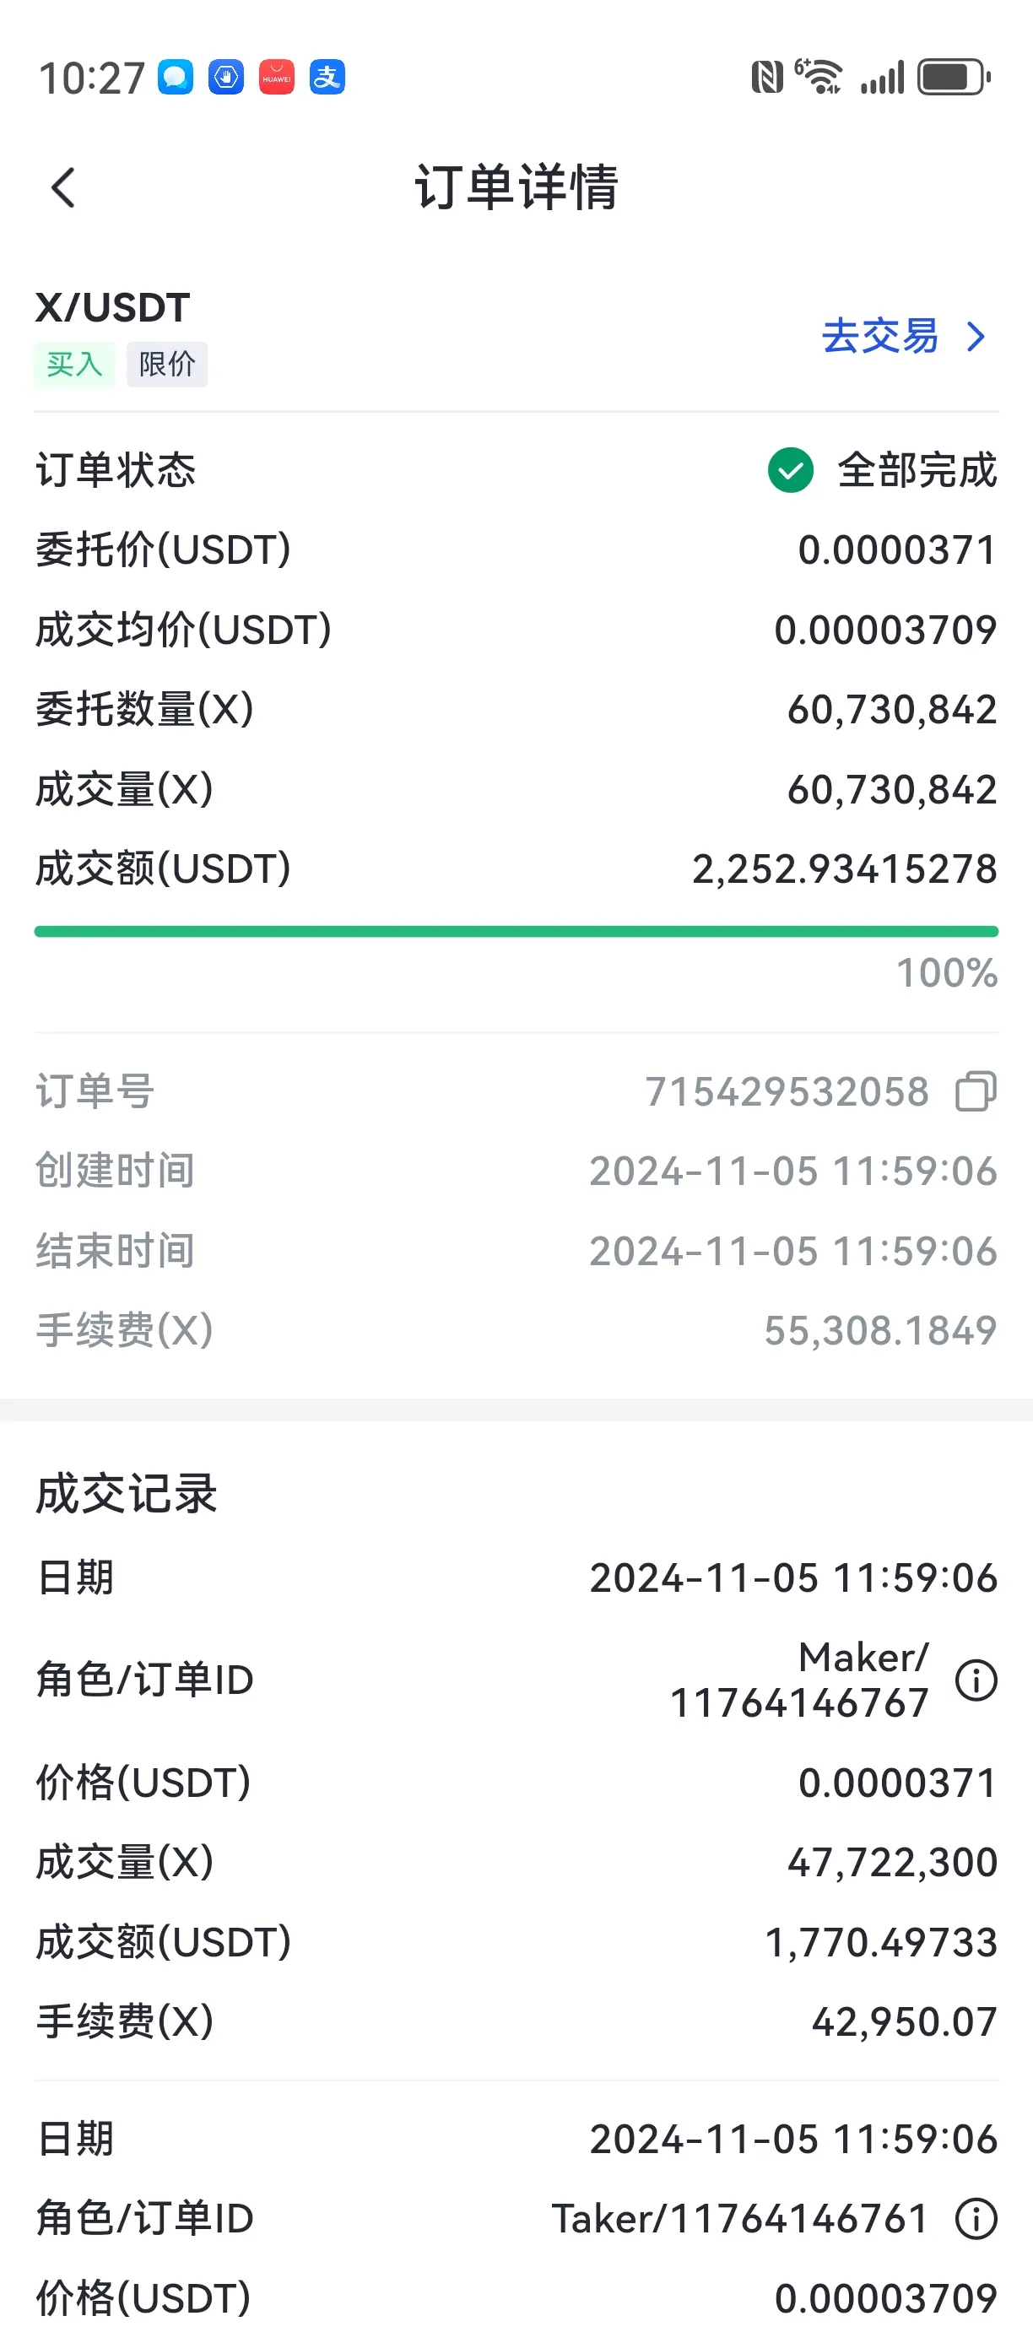1033x2343 pixels.
Task: Open 去交易 trade link
Action: [x=880, y=337]
